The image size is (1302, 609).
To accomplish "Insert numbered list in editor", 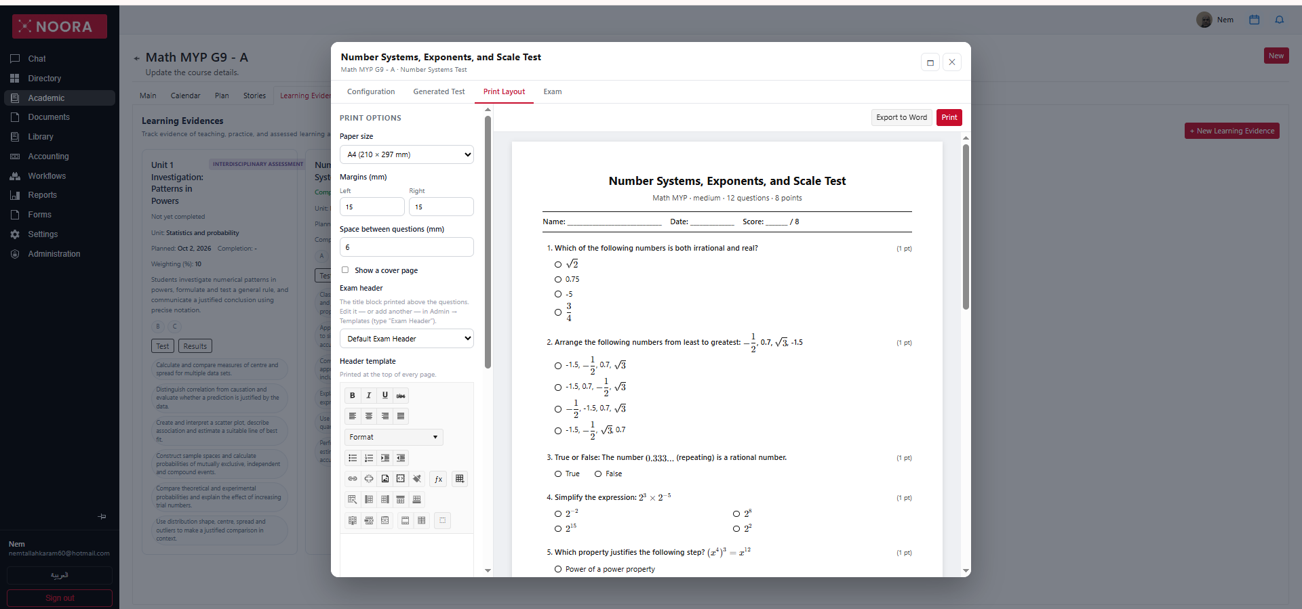I will [369, 458].
